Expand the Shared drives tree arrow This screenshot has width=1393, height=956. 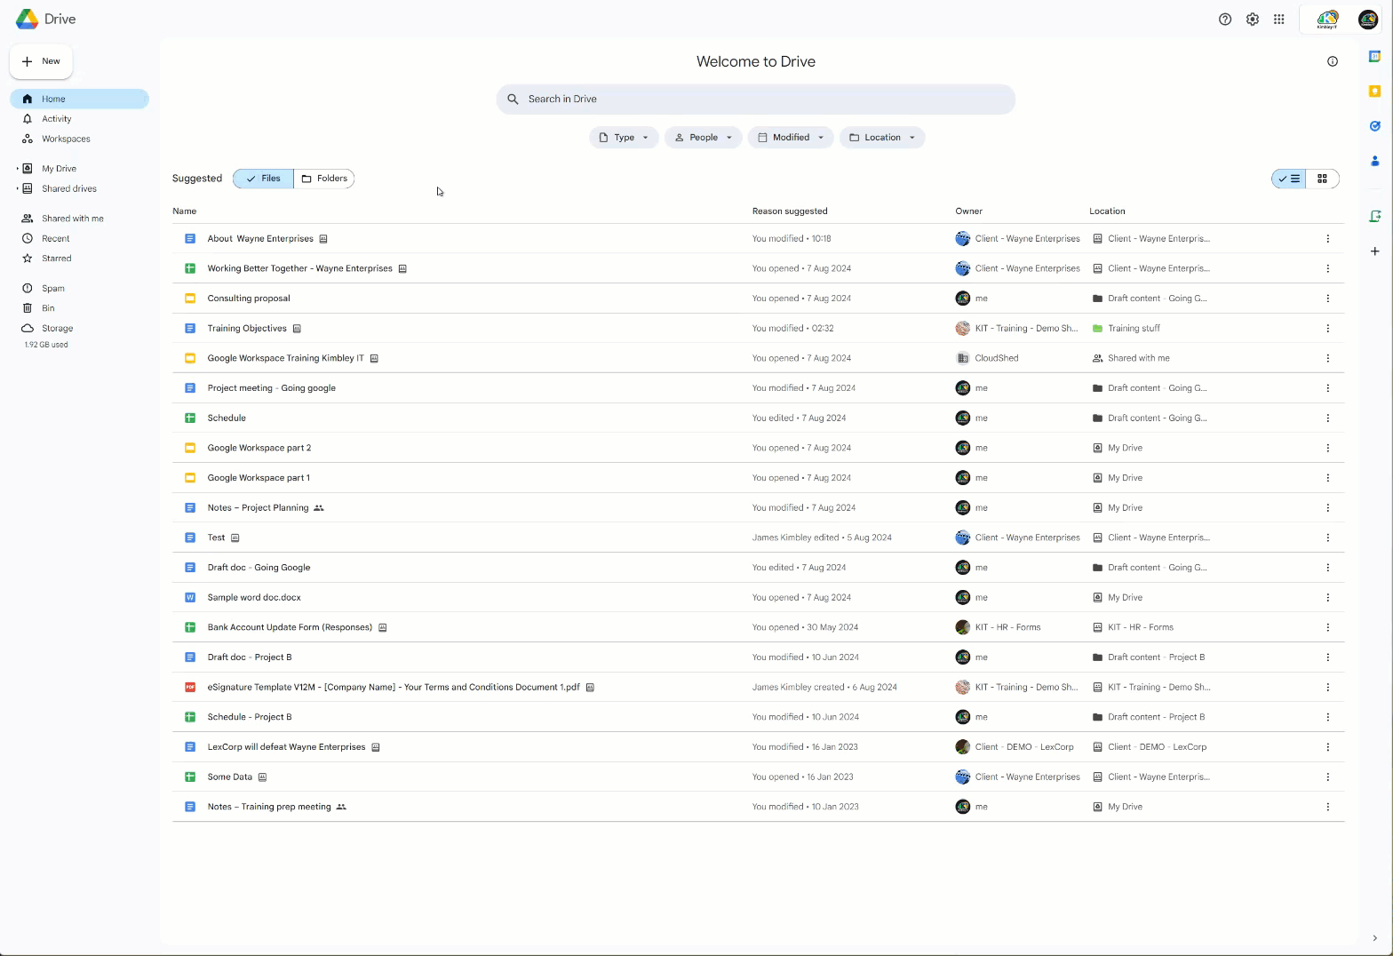[x=18, y=188]
